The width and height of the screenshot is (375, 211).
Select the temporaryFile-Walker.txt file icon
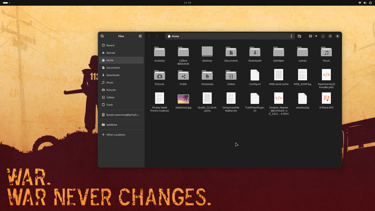tap(231, 98)
